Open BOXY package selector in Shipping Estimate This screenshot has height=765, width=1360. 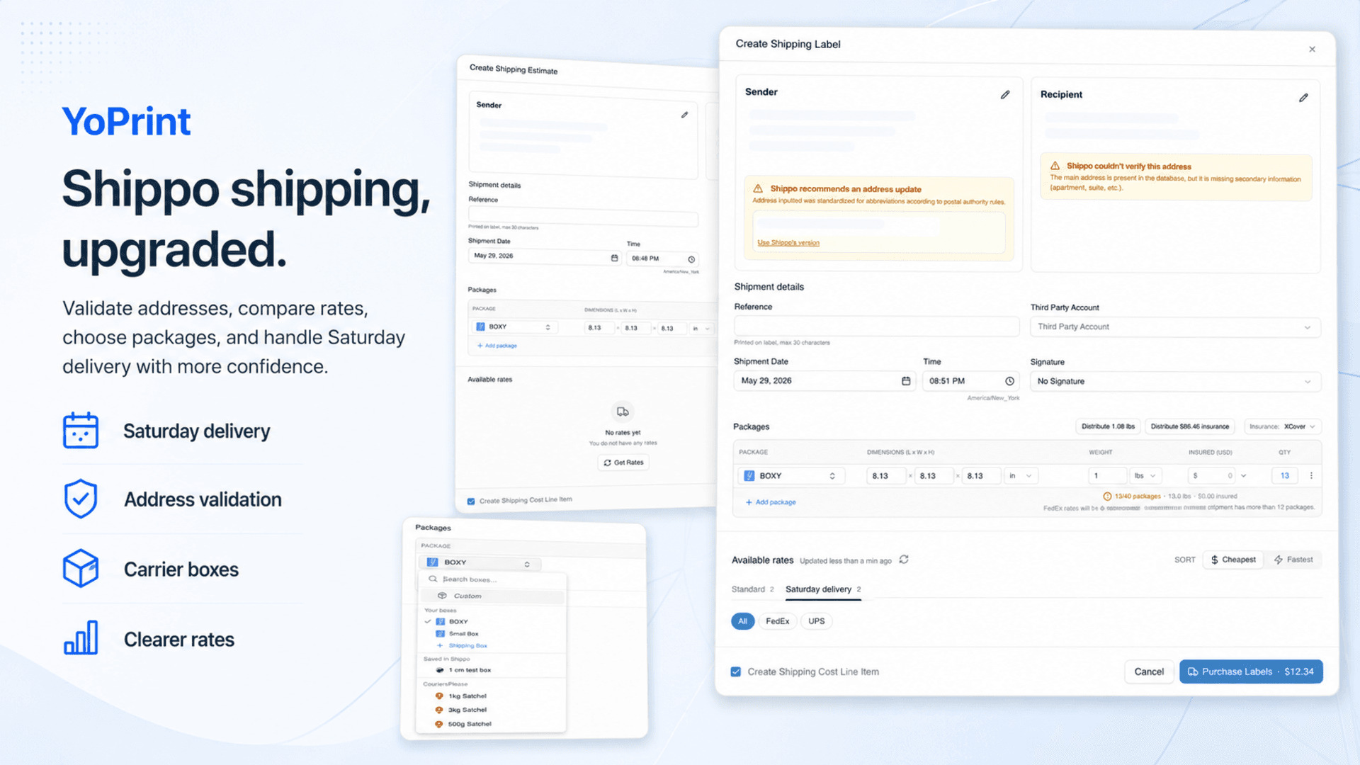point(514,327)
